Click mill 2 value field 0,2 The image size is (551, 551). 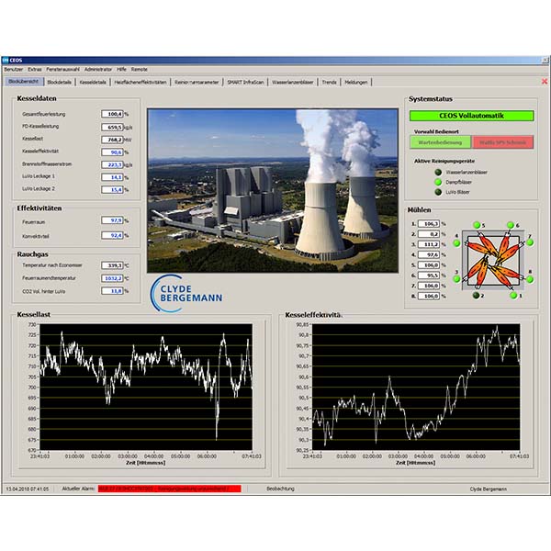429,233
